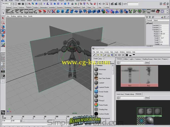This screenshot has height=127, width=170.
Task: Click Hypershade output connections graph icon
Action: pyautogui.click(x=123, y=55)
